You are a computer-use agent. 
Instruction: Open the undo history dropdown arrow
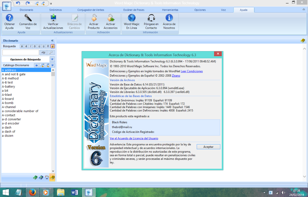(x=22, y=4)
